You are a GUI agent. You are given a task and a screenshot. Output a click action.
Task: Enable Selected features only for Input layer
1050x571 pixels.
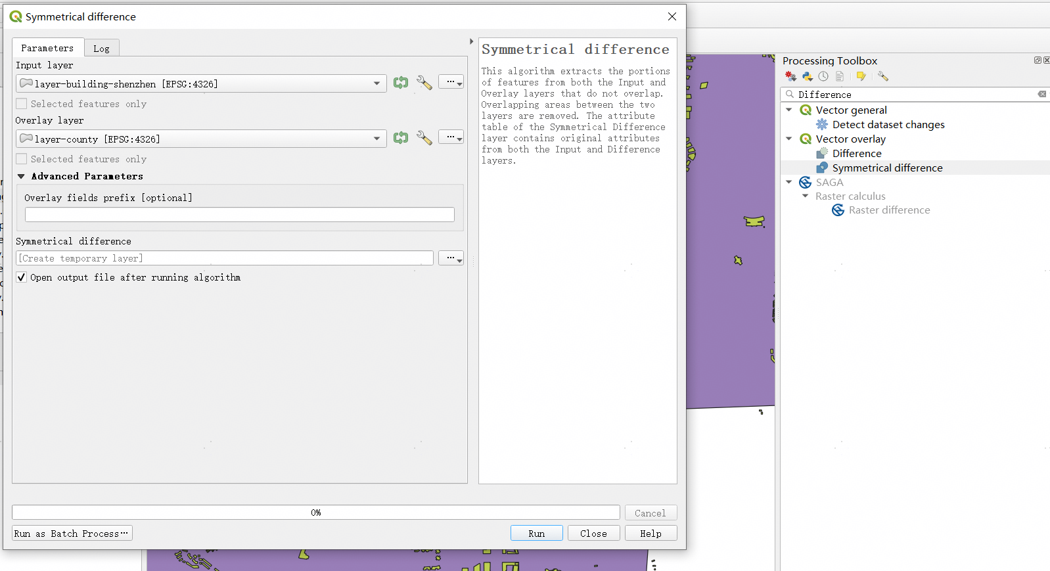pos(22,104)
